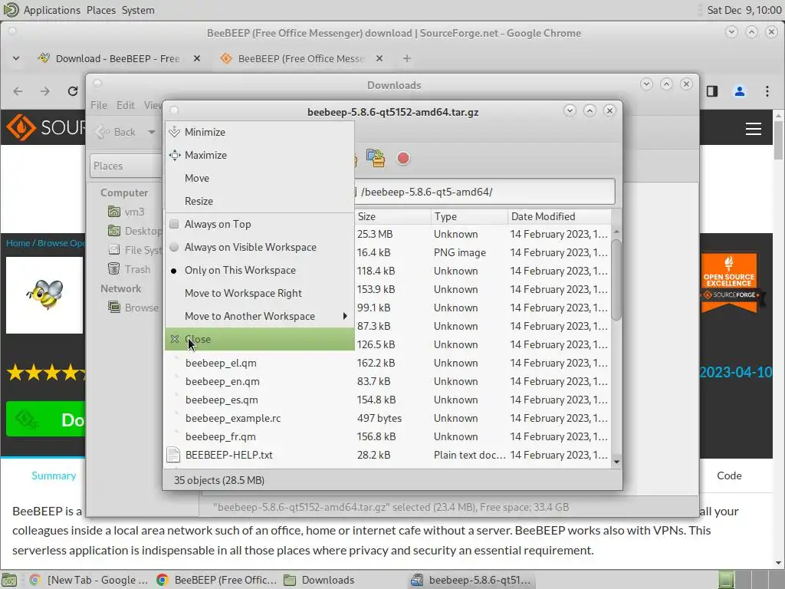Reload the page in Chrome

click(x=73, y=91)
